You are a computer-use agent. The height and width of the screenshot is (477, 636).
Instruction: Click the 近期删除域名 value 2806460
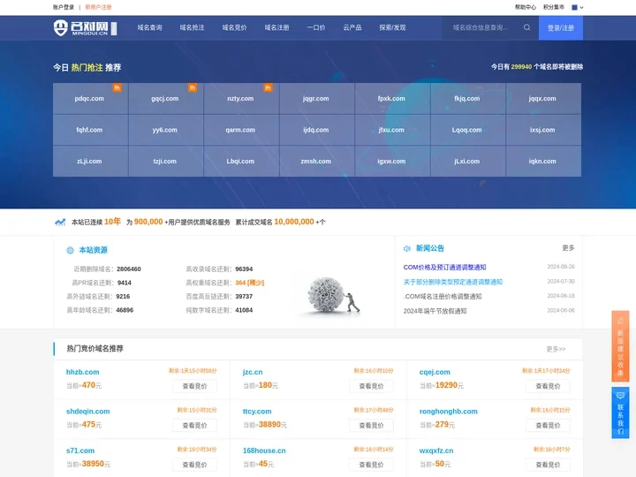coord(129,269)
